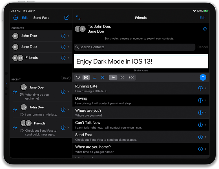Select the BCC recipient tab
Image resolution: width=219 pixels, height=169 pixels.
pos(131,77)
